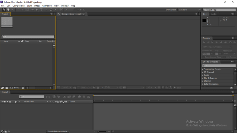Image resolution: width=237 pixels, height=133 pixels.
Task: Open the project flowchart view icon
Action: point(54,45)
